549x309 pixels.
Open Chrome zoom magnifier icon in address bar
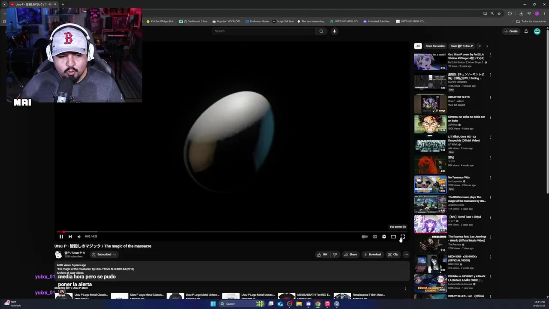[x=492, y=13]
